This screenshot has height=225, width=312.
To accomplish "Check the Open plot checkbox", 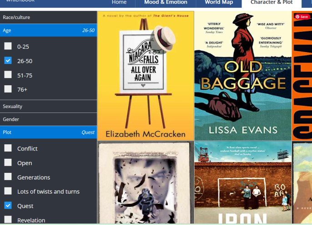I will tap(8, 162).
